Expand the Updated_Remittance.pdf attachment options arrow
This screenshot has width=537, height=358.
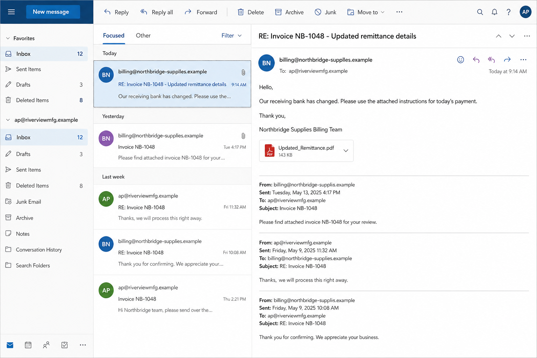346,151
